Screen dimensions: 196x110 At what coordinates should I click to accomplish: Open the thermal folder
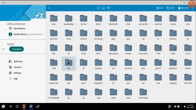click(188, 79)
